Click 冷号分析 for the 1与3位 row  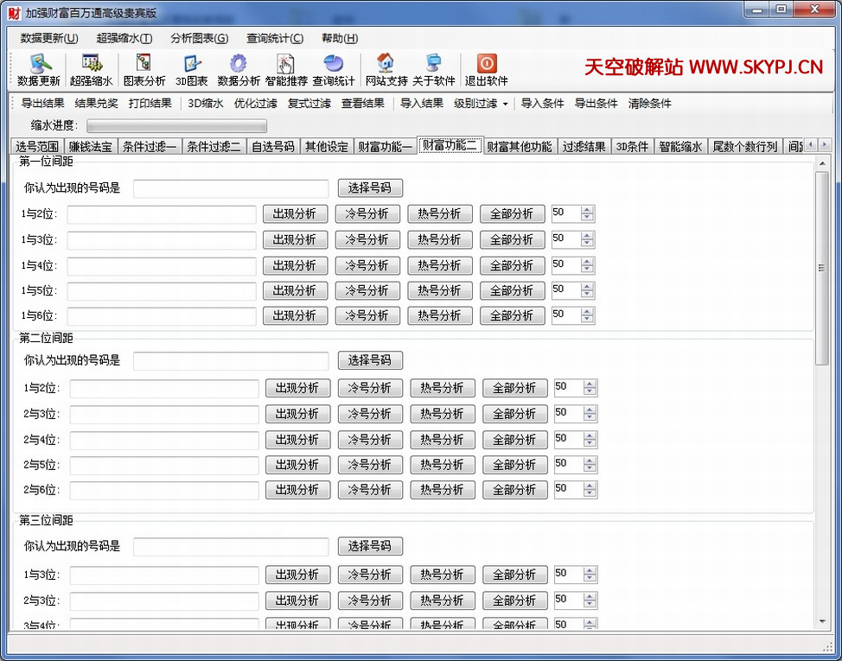click(367, 239)
